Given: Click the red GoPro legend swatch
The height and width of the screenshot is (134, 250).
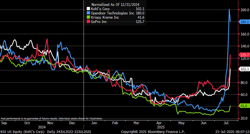Looking at the screenshot, I should tap(88, 22).
